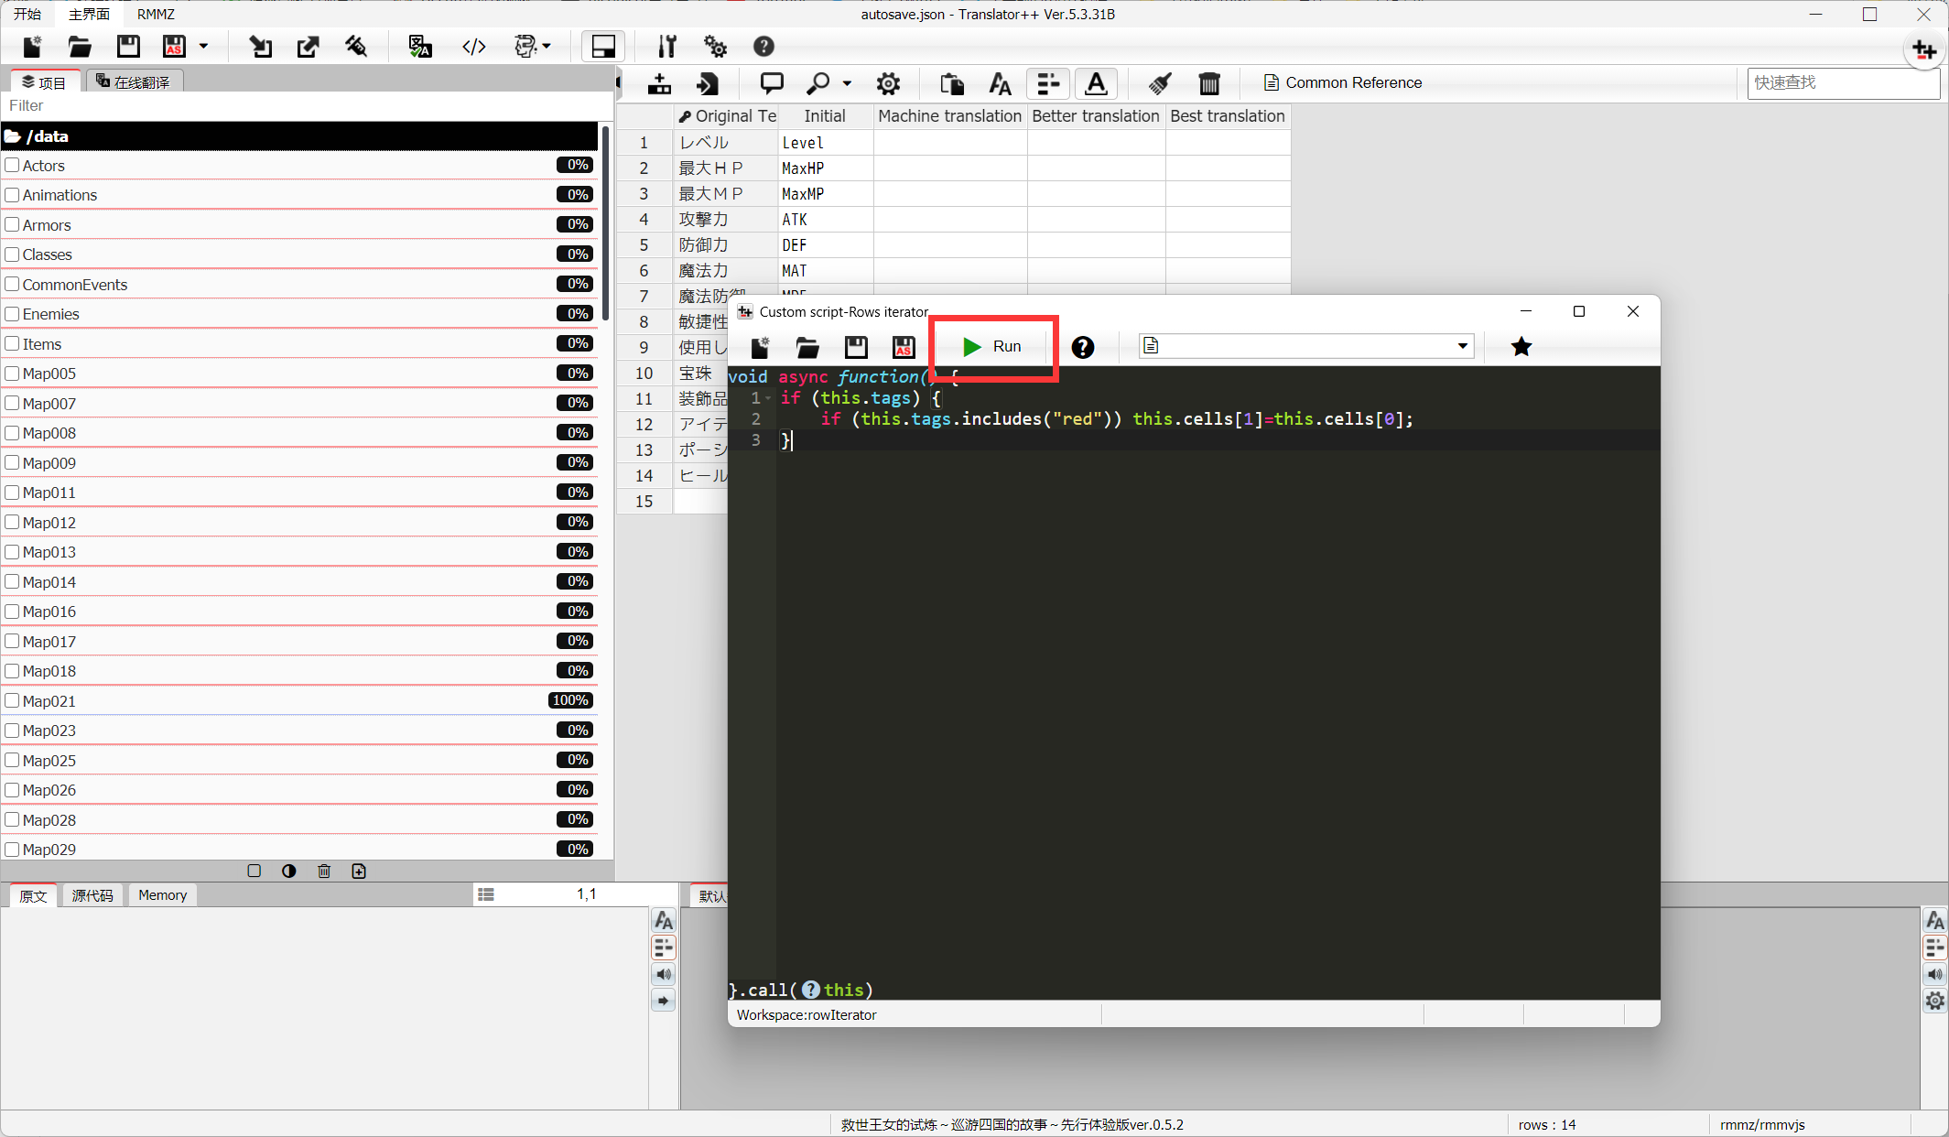
Task: Click the star favorite icon in script window
Action: coord(1521,347)
